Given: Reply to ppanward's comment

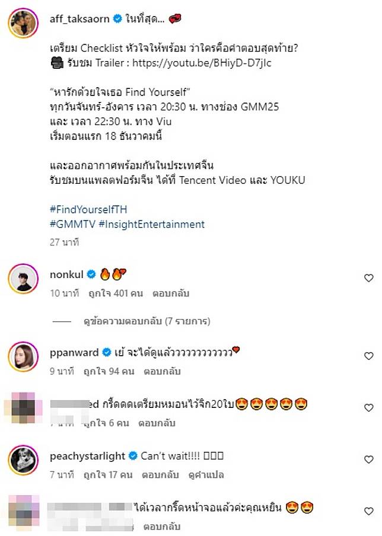Looking at the screenshot, I should coord(163,372).
